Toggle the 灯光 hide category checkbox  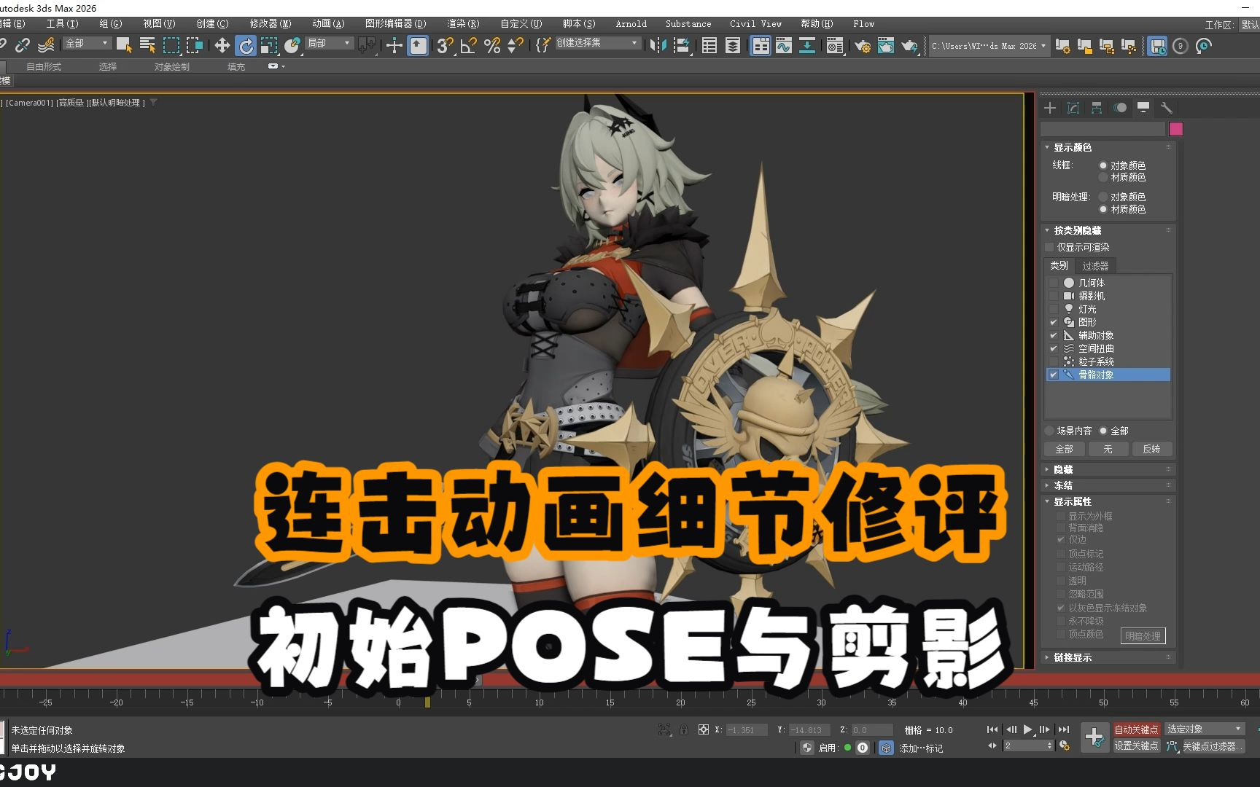1054,309
